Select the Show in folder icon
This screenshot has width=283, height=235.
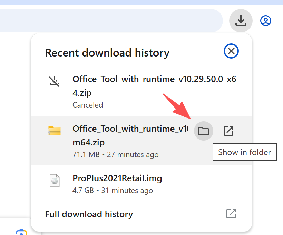tap(203, 131)
